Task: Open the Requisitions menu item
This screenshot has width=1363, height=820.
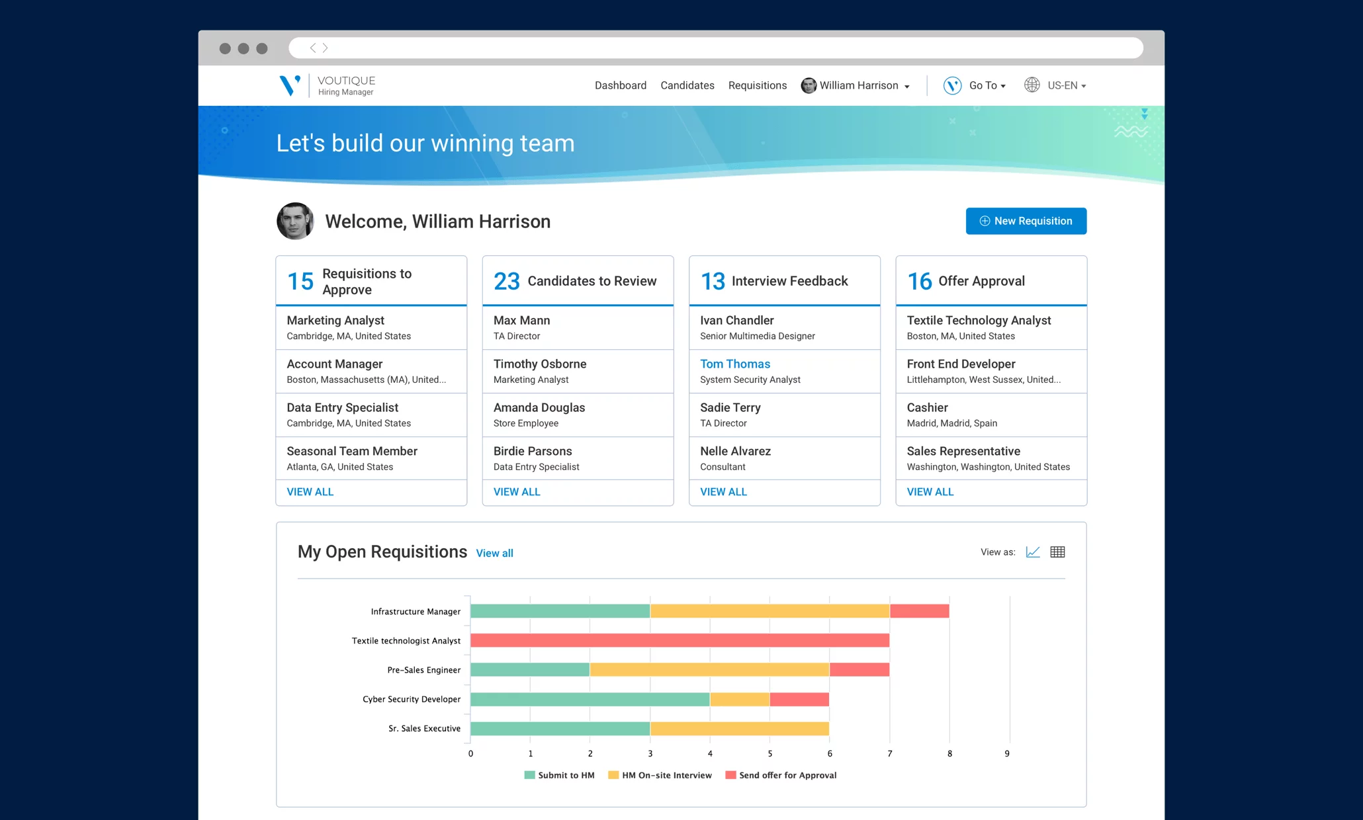Action: pos(757,85)
